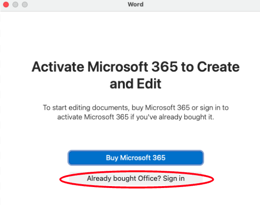Choose to purchase a Microsoft 365 subscription
This screenshot has height=209, width=260.
136,157
